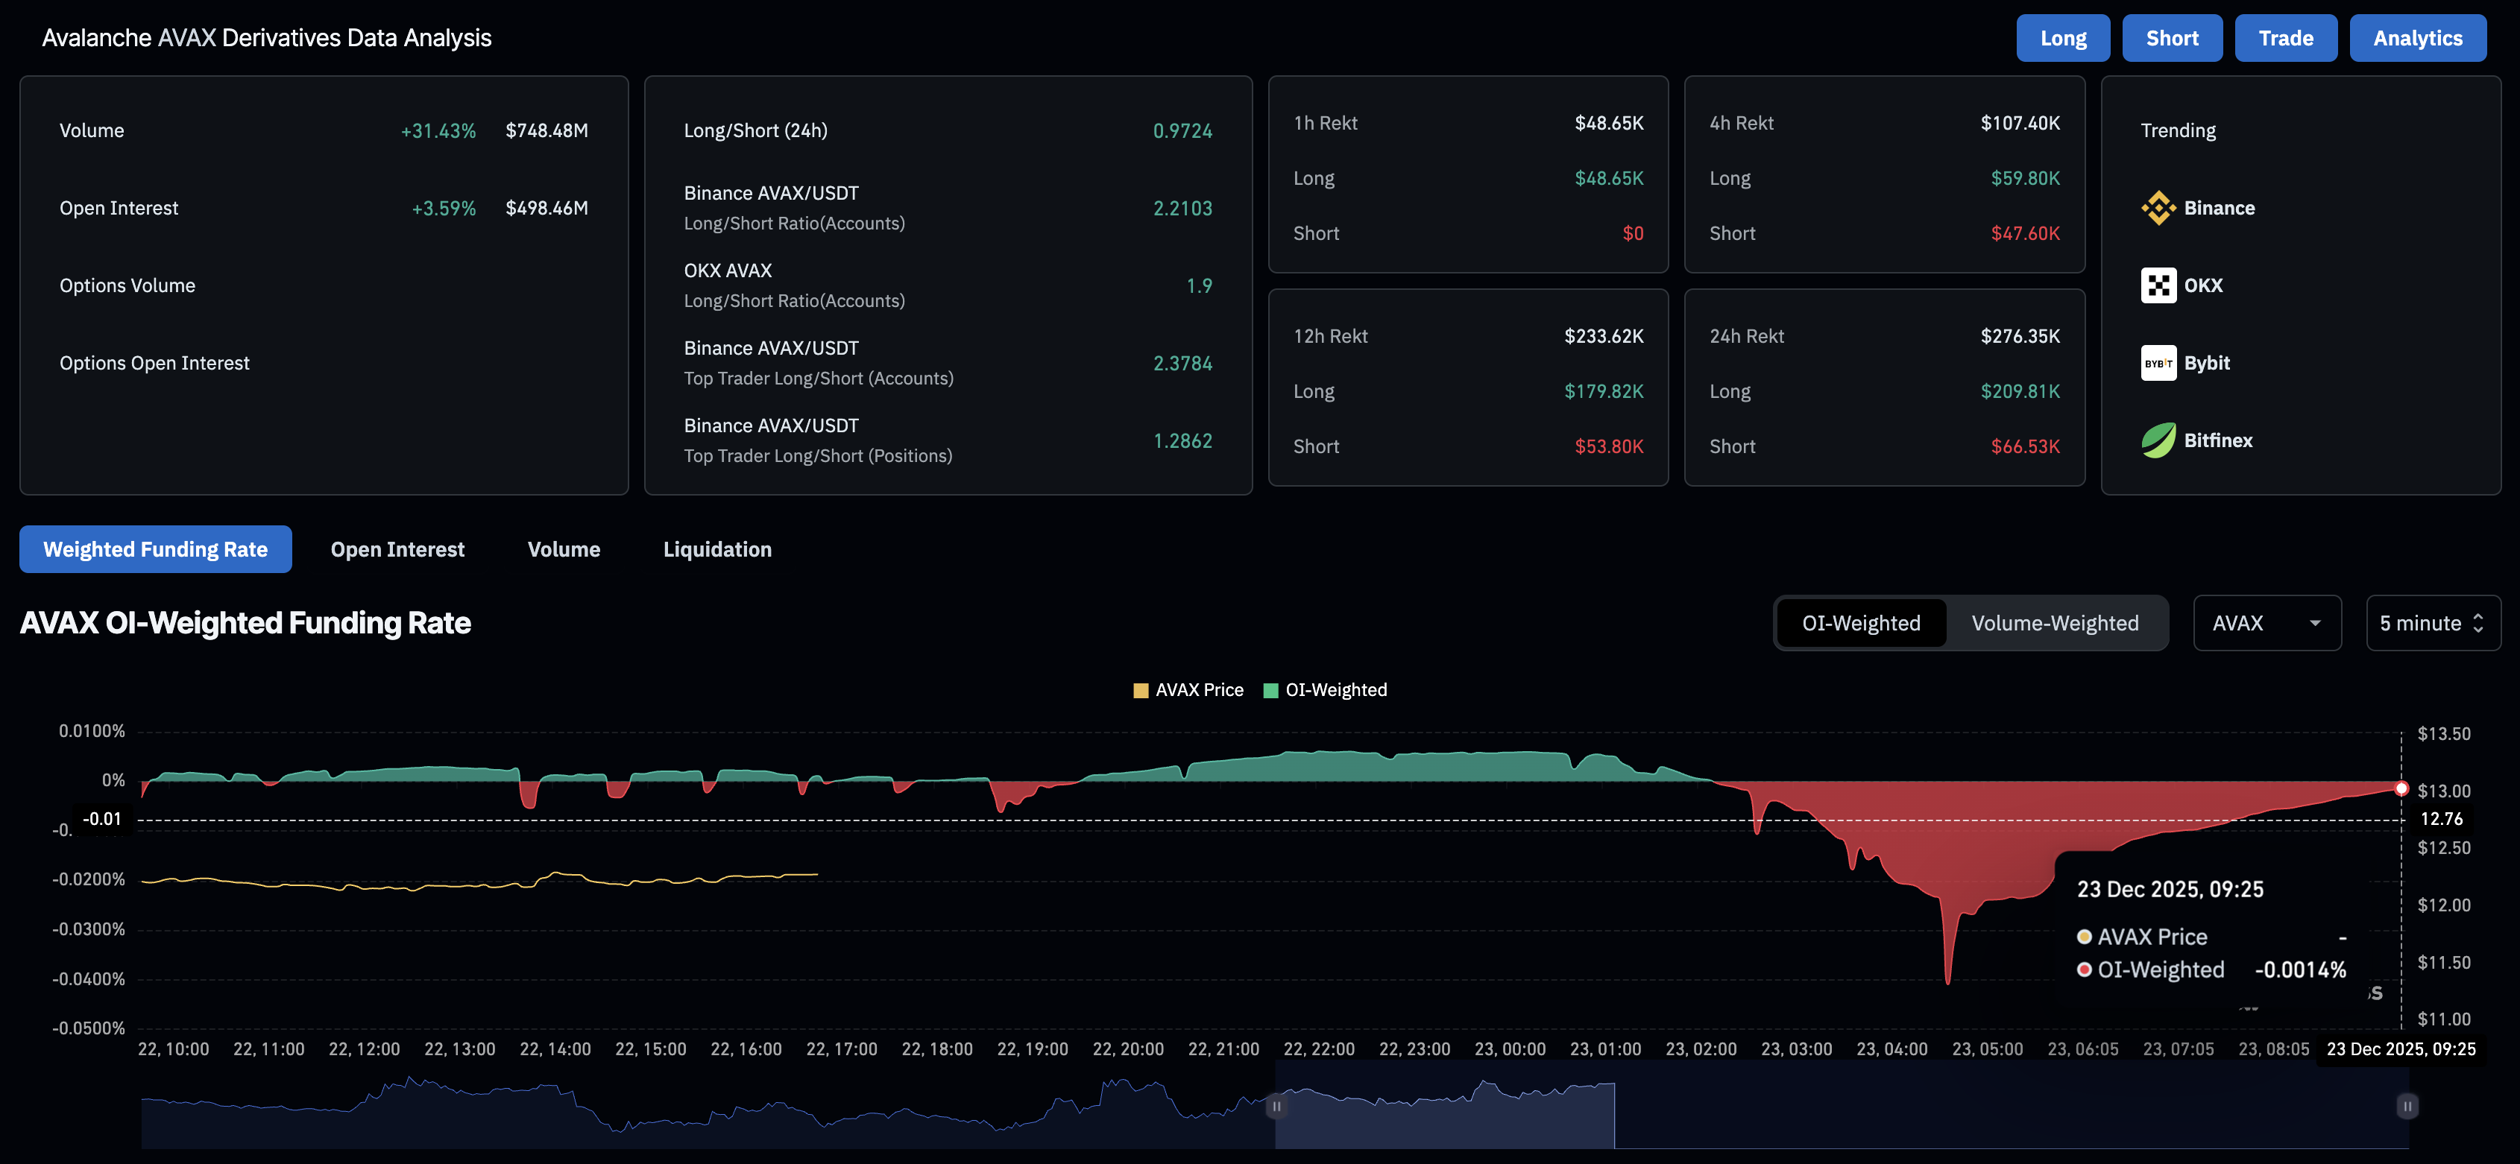Expand the timeframe stepper arrows

tap(2478, 622)
